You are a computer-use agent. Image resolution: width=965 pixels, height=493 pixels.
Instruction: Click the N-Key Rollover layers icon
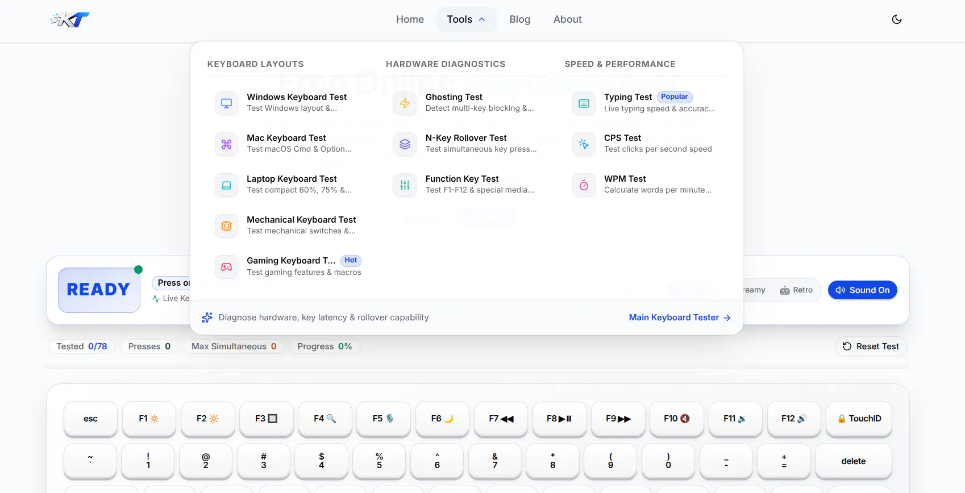[x=405, y=144]
